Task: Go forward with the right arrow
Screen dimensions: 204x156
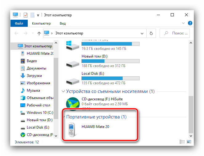Action: click(26, 33)
